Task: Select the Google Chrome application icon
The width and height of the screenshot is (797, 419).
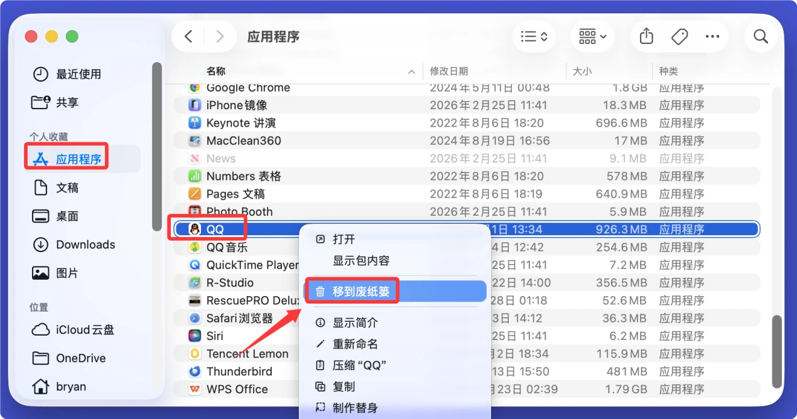Action: (195, 88)
